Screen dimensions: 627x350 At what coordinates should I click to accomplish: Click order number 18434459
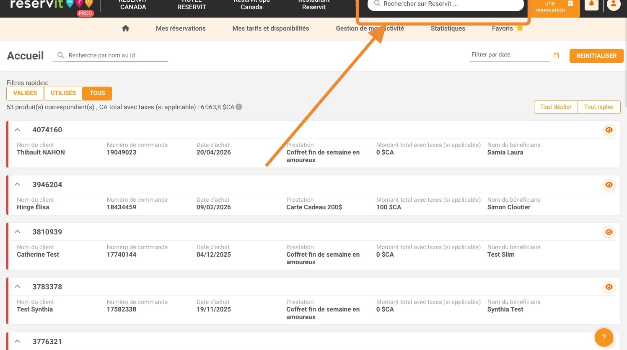click(122, 207)
